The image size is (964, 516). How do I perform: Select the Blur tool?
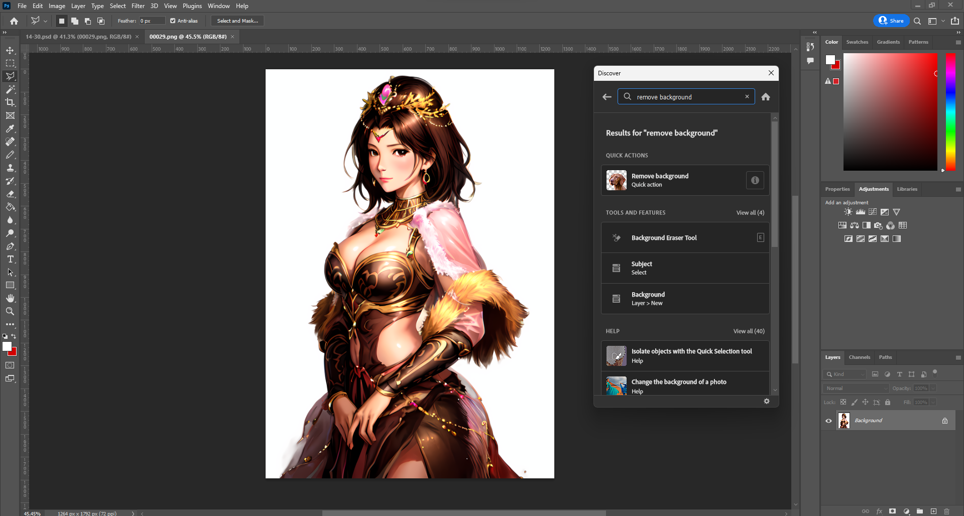pyautogui.click(x=10, y=220)
